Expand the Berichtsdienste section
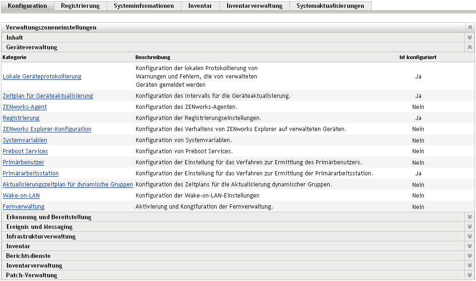 click(x=470, y=256)
